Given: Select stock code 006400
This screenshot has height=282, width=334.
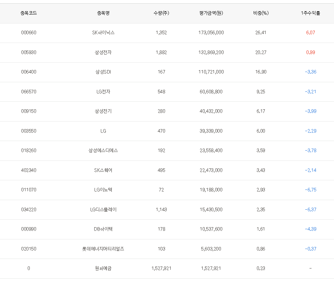Looking at the screenshot, I should pos(29,72).
